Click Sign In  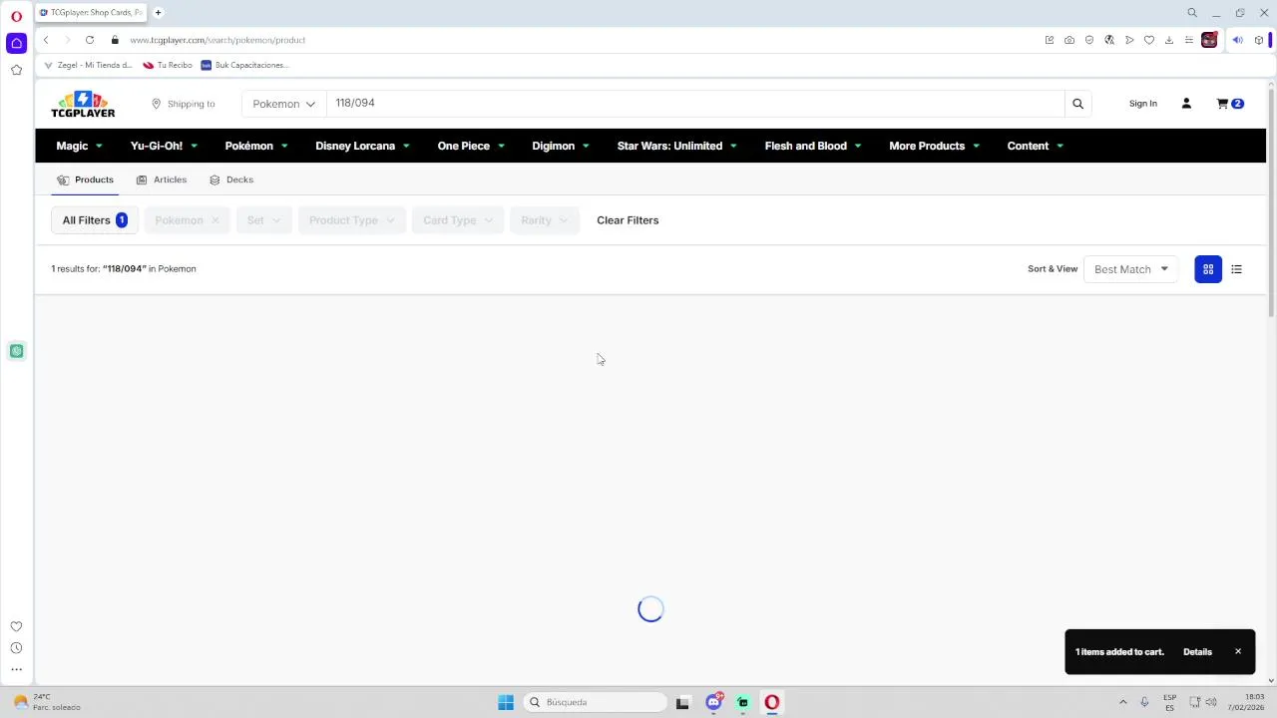point(1143,104)
